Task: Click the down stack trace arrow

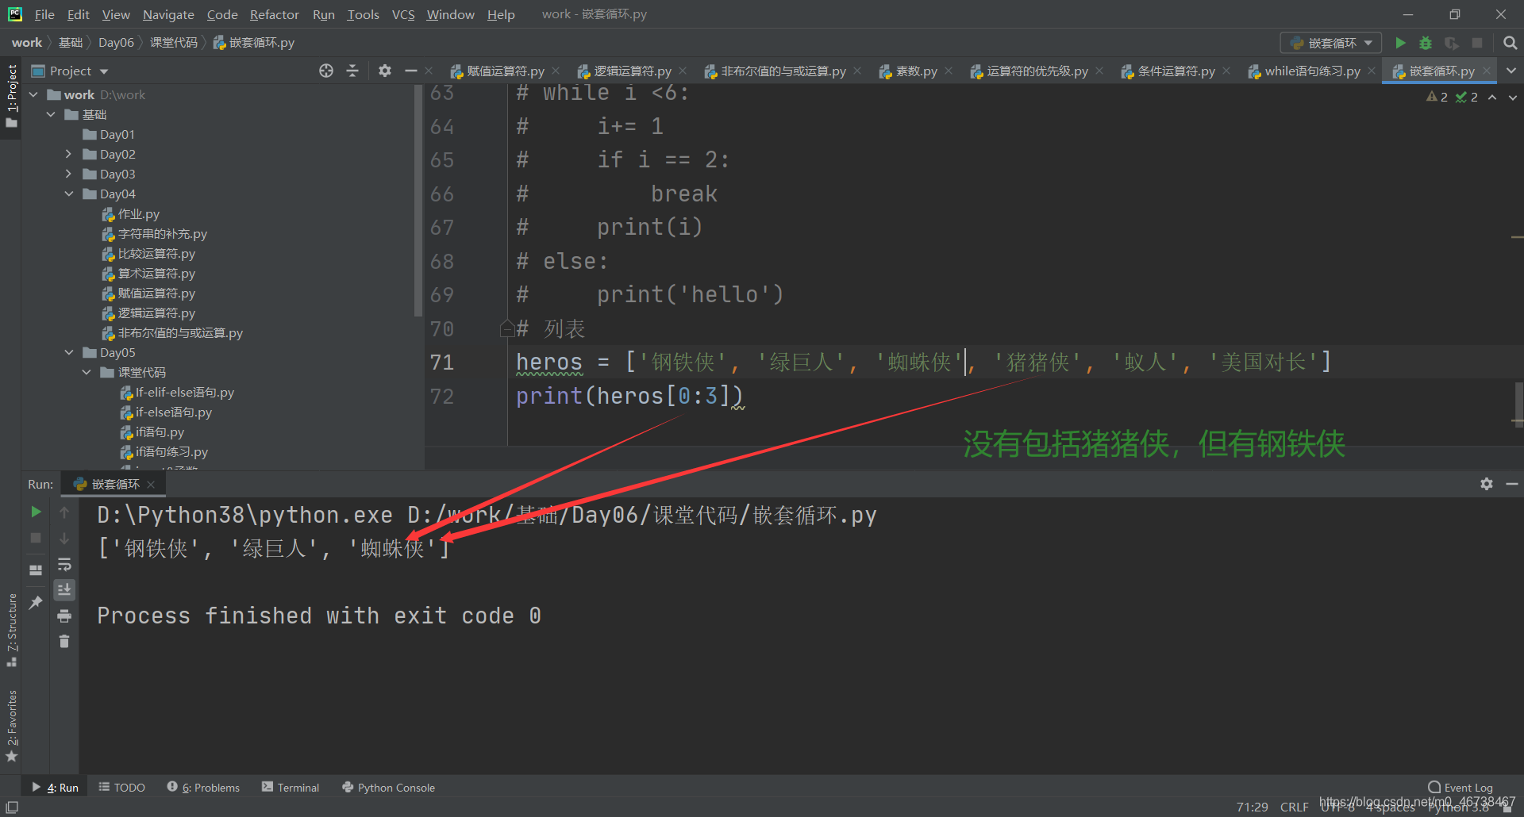Action: point(64,538)
